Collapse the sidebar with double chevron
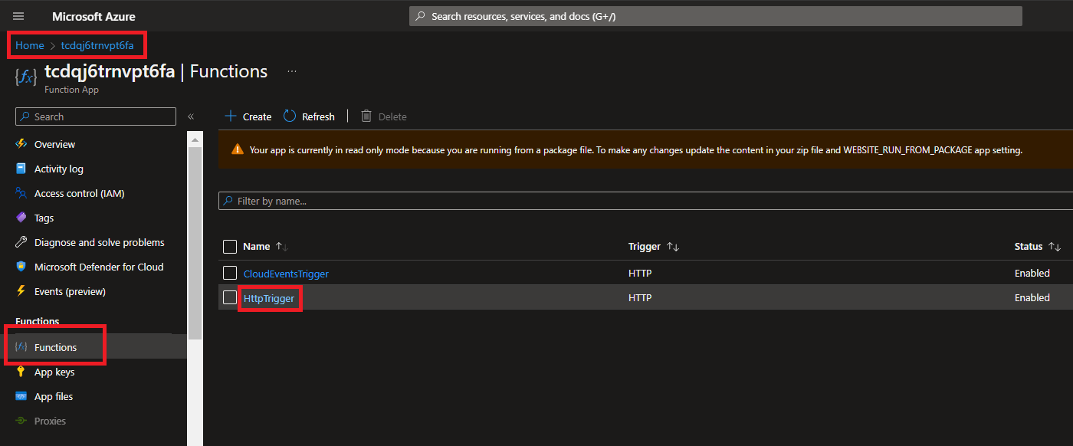This screenshot has width=1073, height=446. coord(191,116)
